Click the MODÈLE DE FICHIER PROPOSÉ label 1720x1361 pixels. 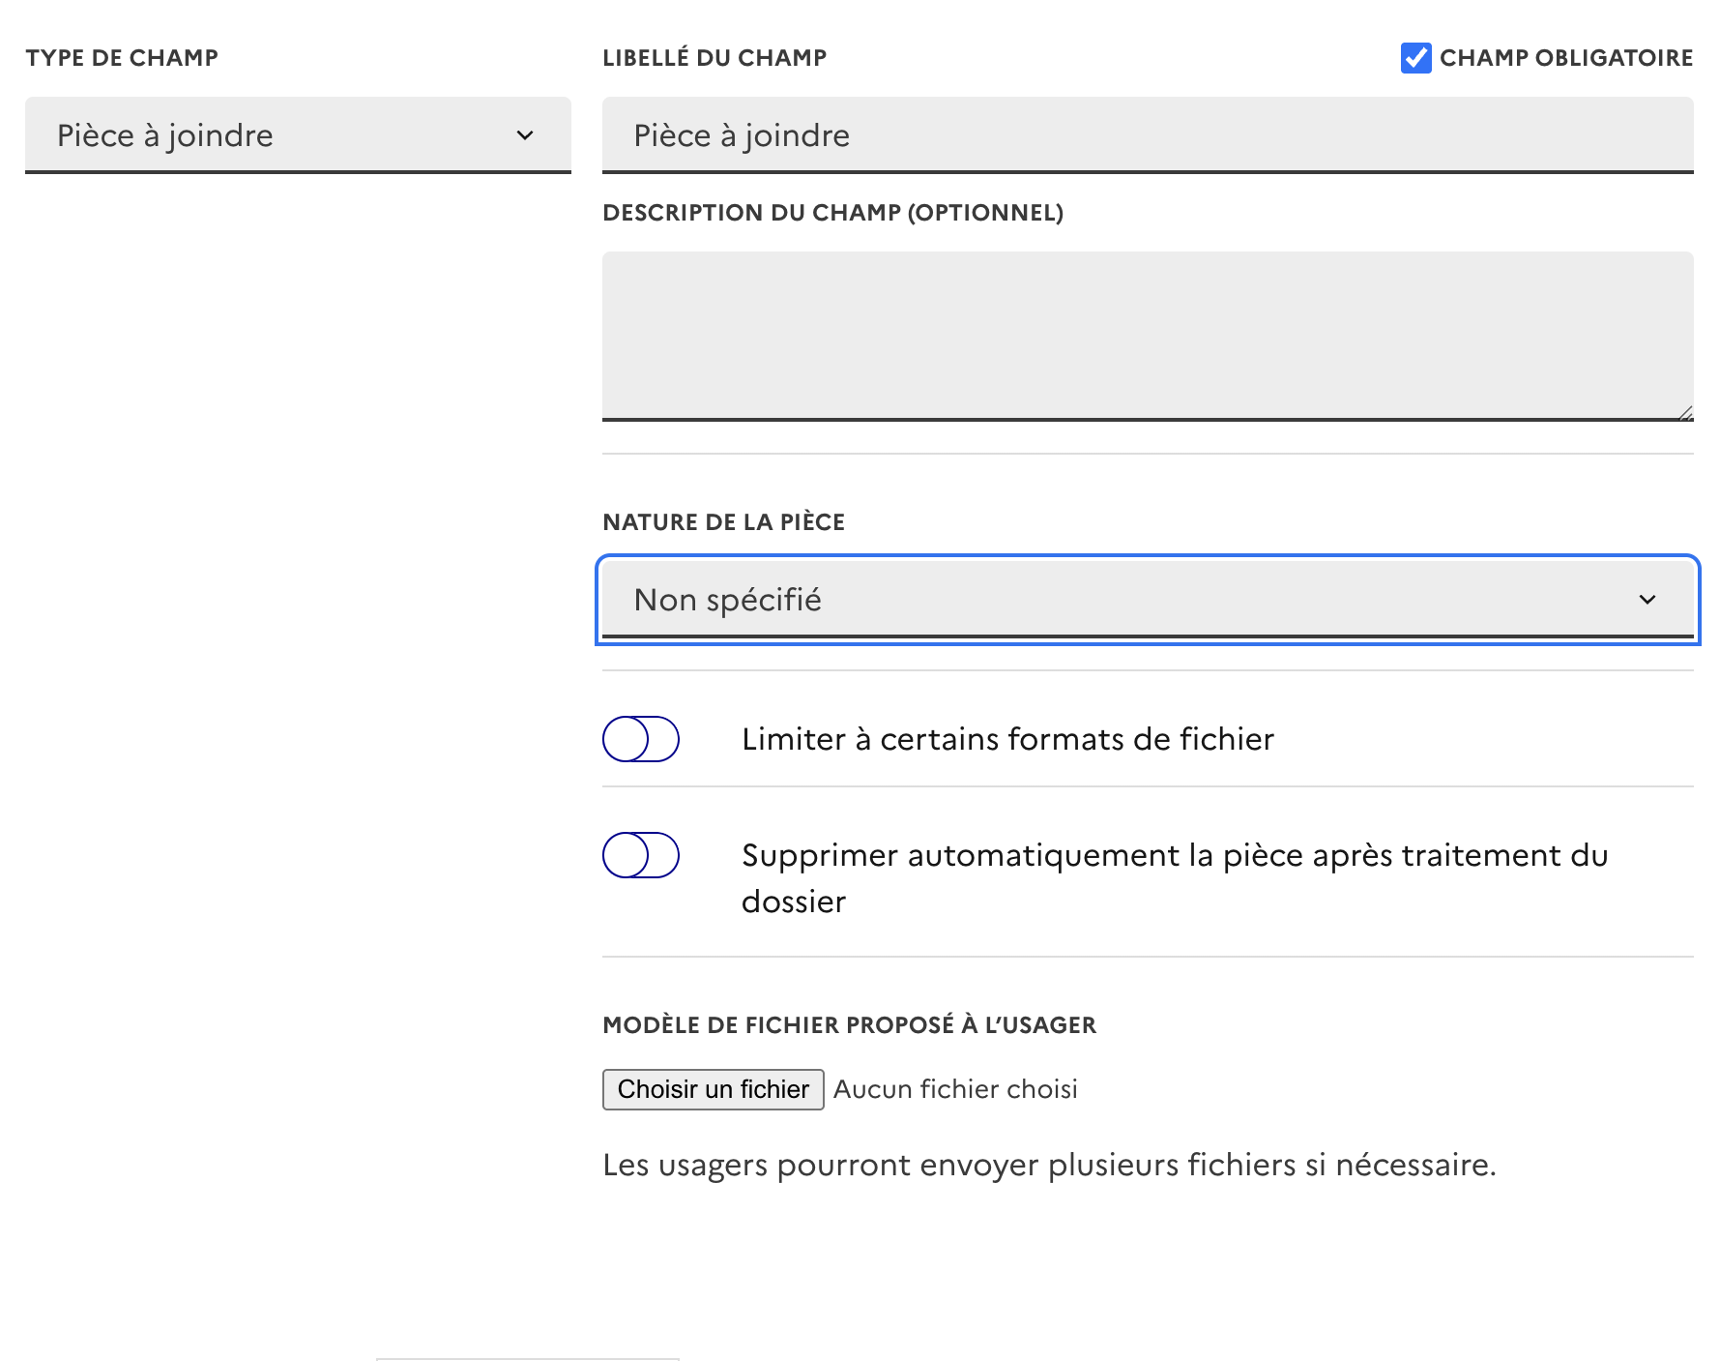849,1025
